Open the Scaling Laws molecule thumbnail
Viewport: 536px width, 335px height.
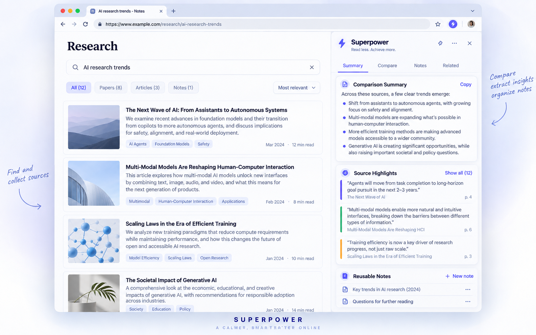[94, 241]
